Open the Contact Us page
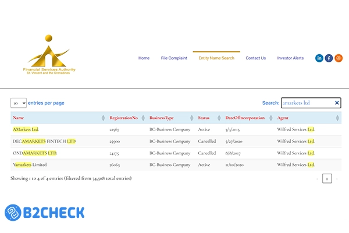 point(255,58)
